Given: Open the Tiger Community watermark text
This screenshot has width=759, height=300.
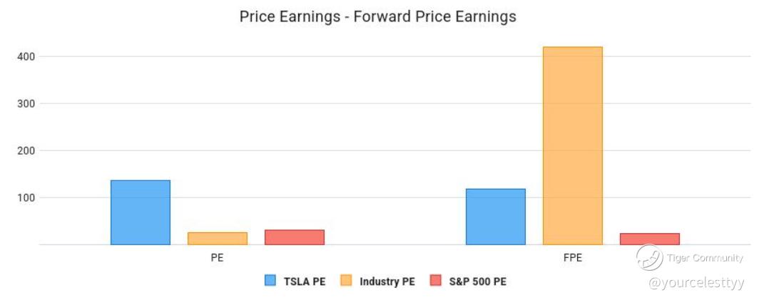Looking at the screenshot, I should click(x=705, y=258).
